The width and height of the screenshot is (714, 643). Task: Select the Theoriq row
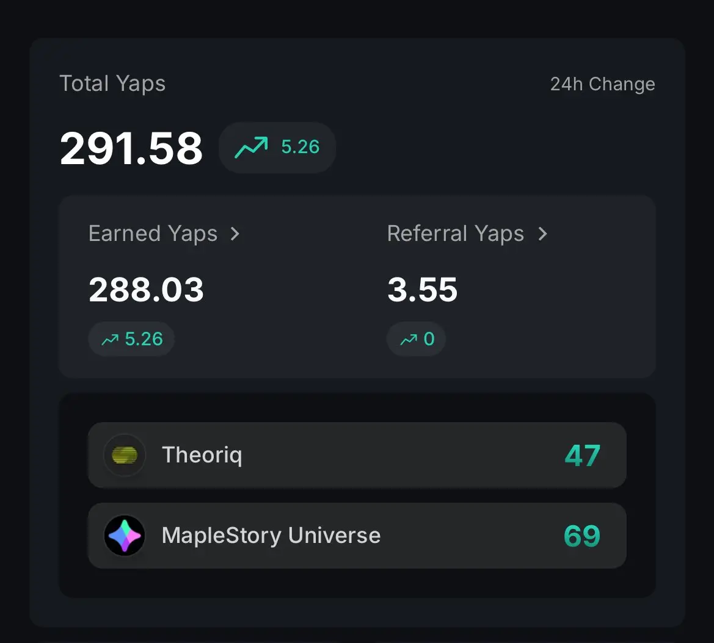pyautogui.click(x=357, y=454)
